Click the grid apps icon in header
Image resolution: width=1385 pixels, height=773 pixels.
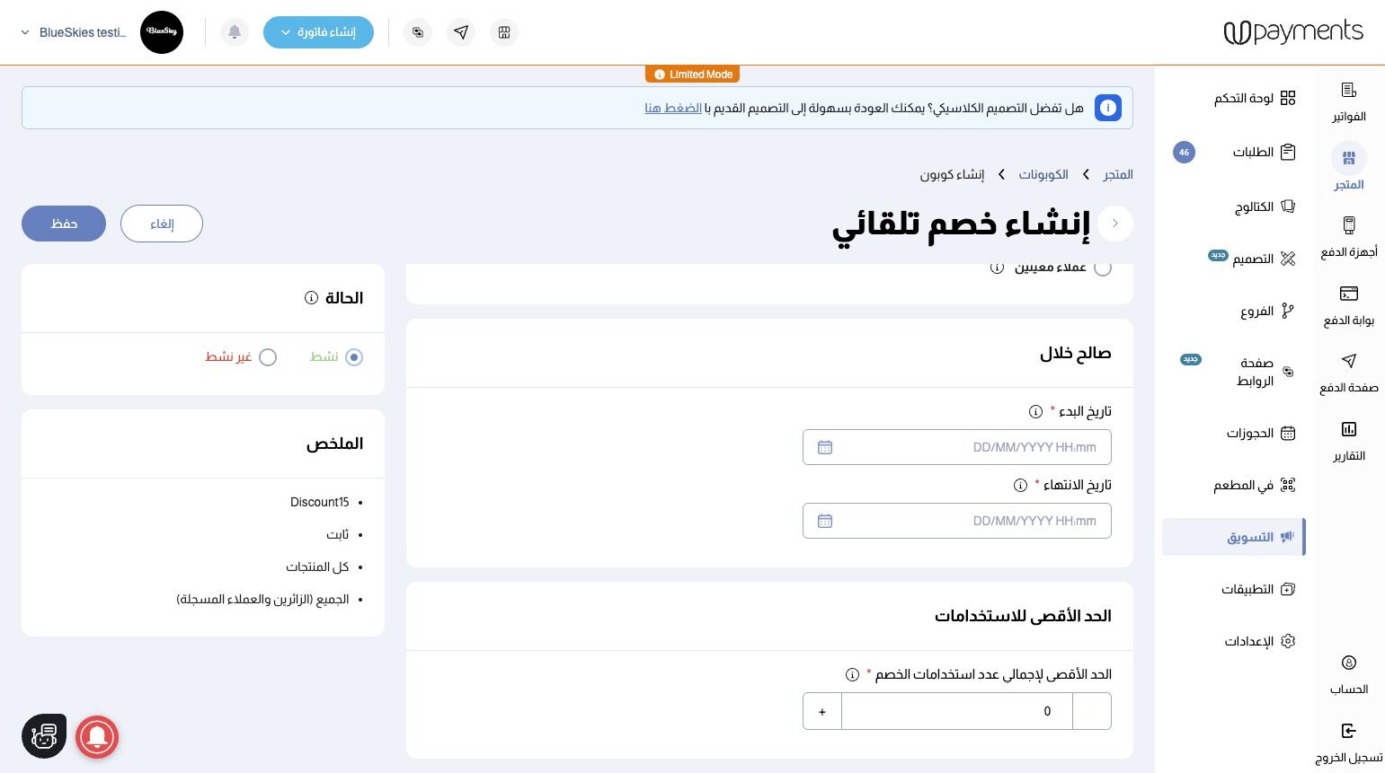tap(504, 32)
